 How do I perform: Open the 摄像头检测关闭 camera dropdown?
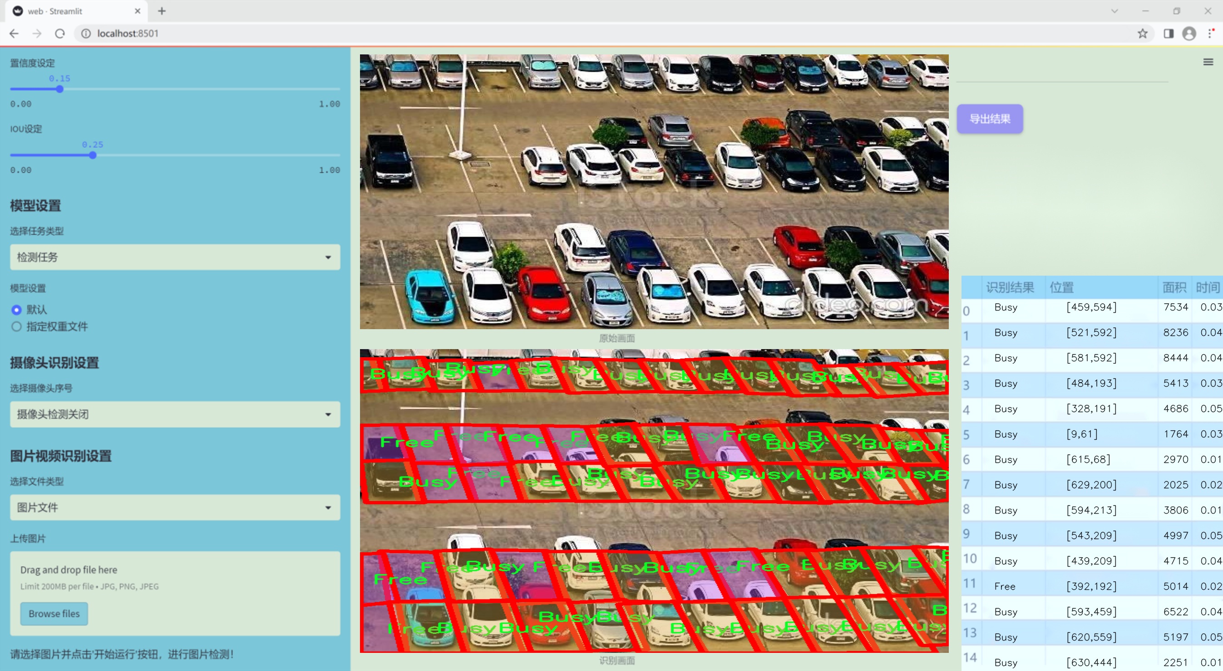[175, 414]
